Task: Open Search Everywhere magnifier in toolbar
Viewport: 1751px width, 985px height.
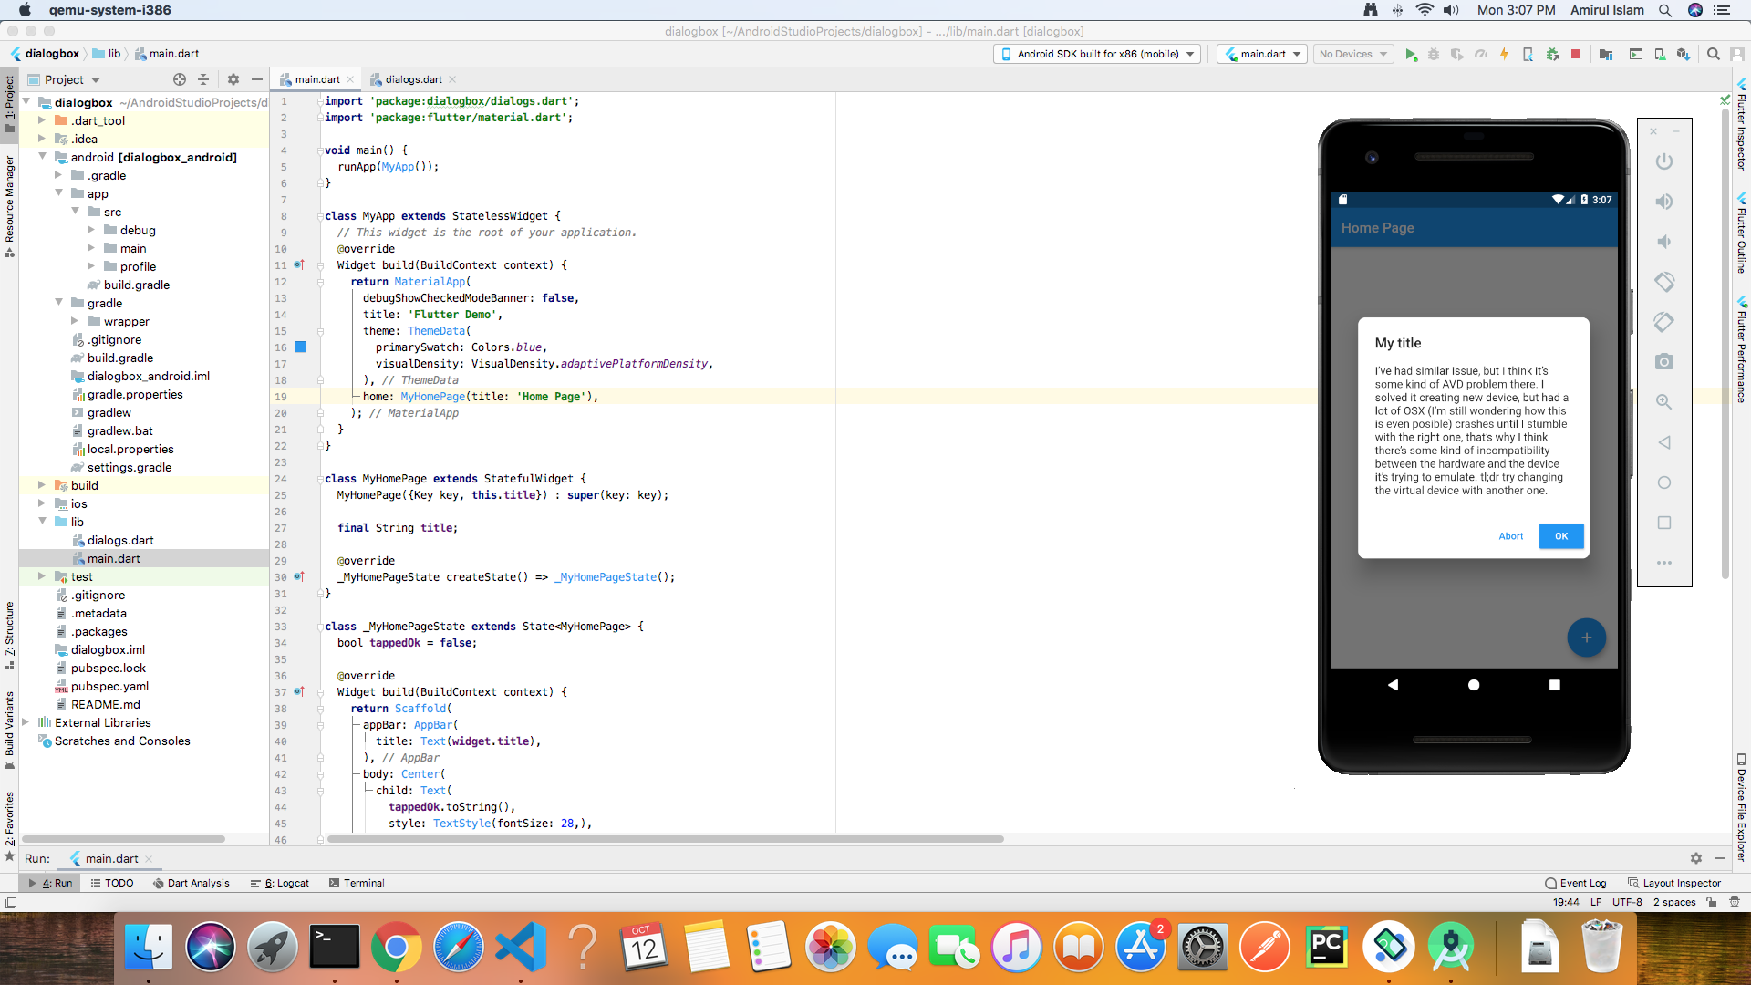Action: [1714, 54]
